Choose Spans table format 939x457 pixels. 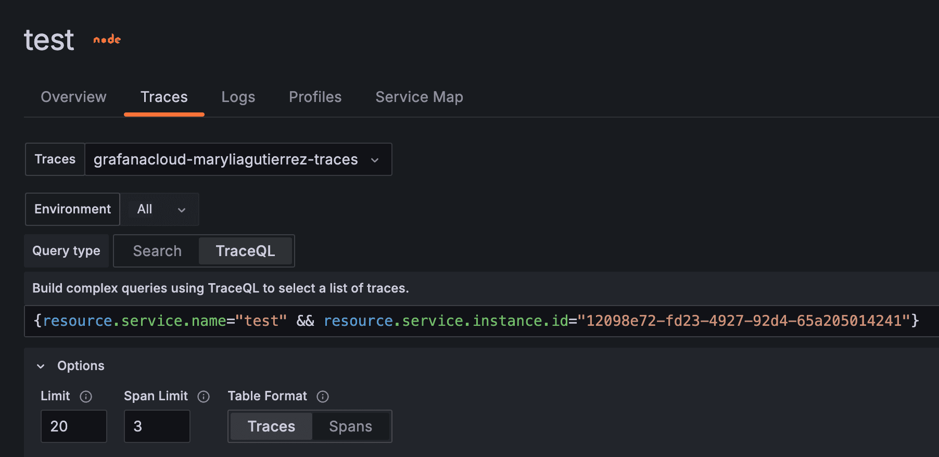pos(351,426)
